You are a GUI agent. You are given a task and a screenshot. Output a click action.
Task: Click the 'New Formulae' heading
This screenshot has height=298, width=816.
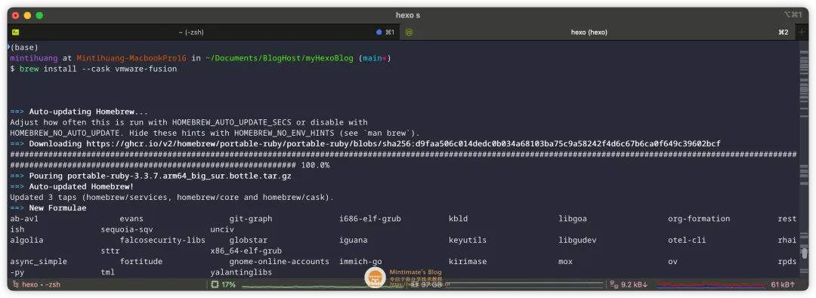click(x=57, y=207)
